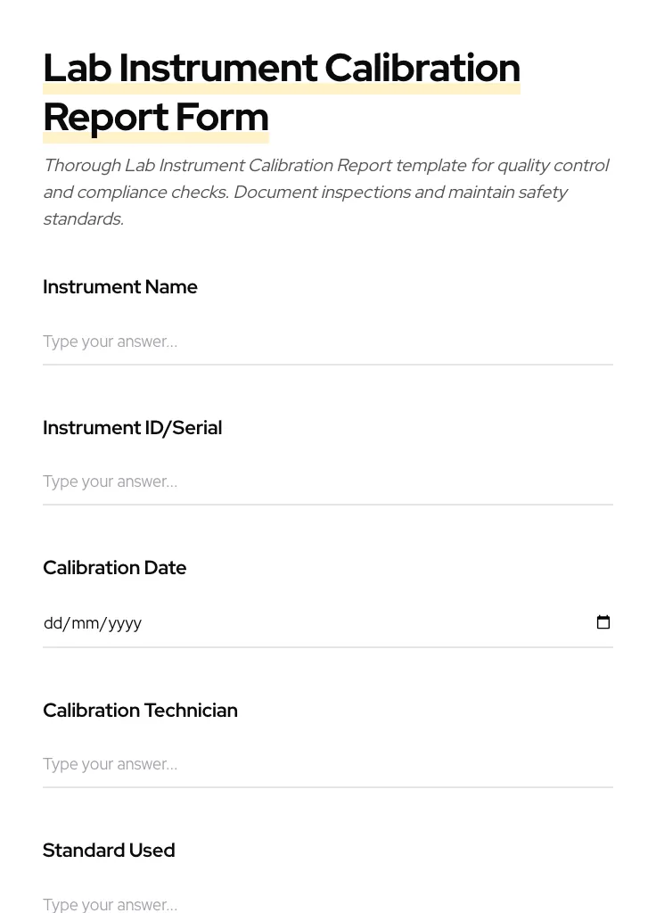The width and height of the screenshot is (656, 913).
Task: Open the calendar picker for Calibration Date
Action: point(603,622)
